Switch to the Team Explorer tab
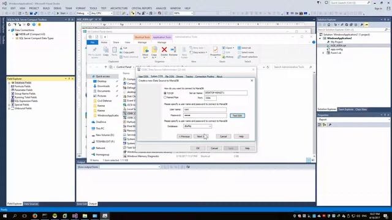The width and height of the screenshot is (392, 220). coord(345,109)
